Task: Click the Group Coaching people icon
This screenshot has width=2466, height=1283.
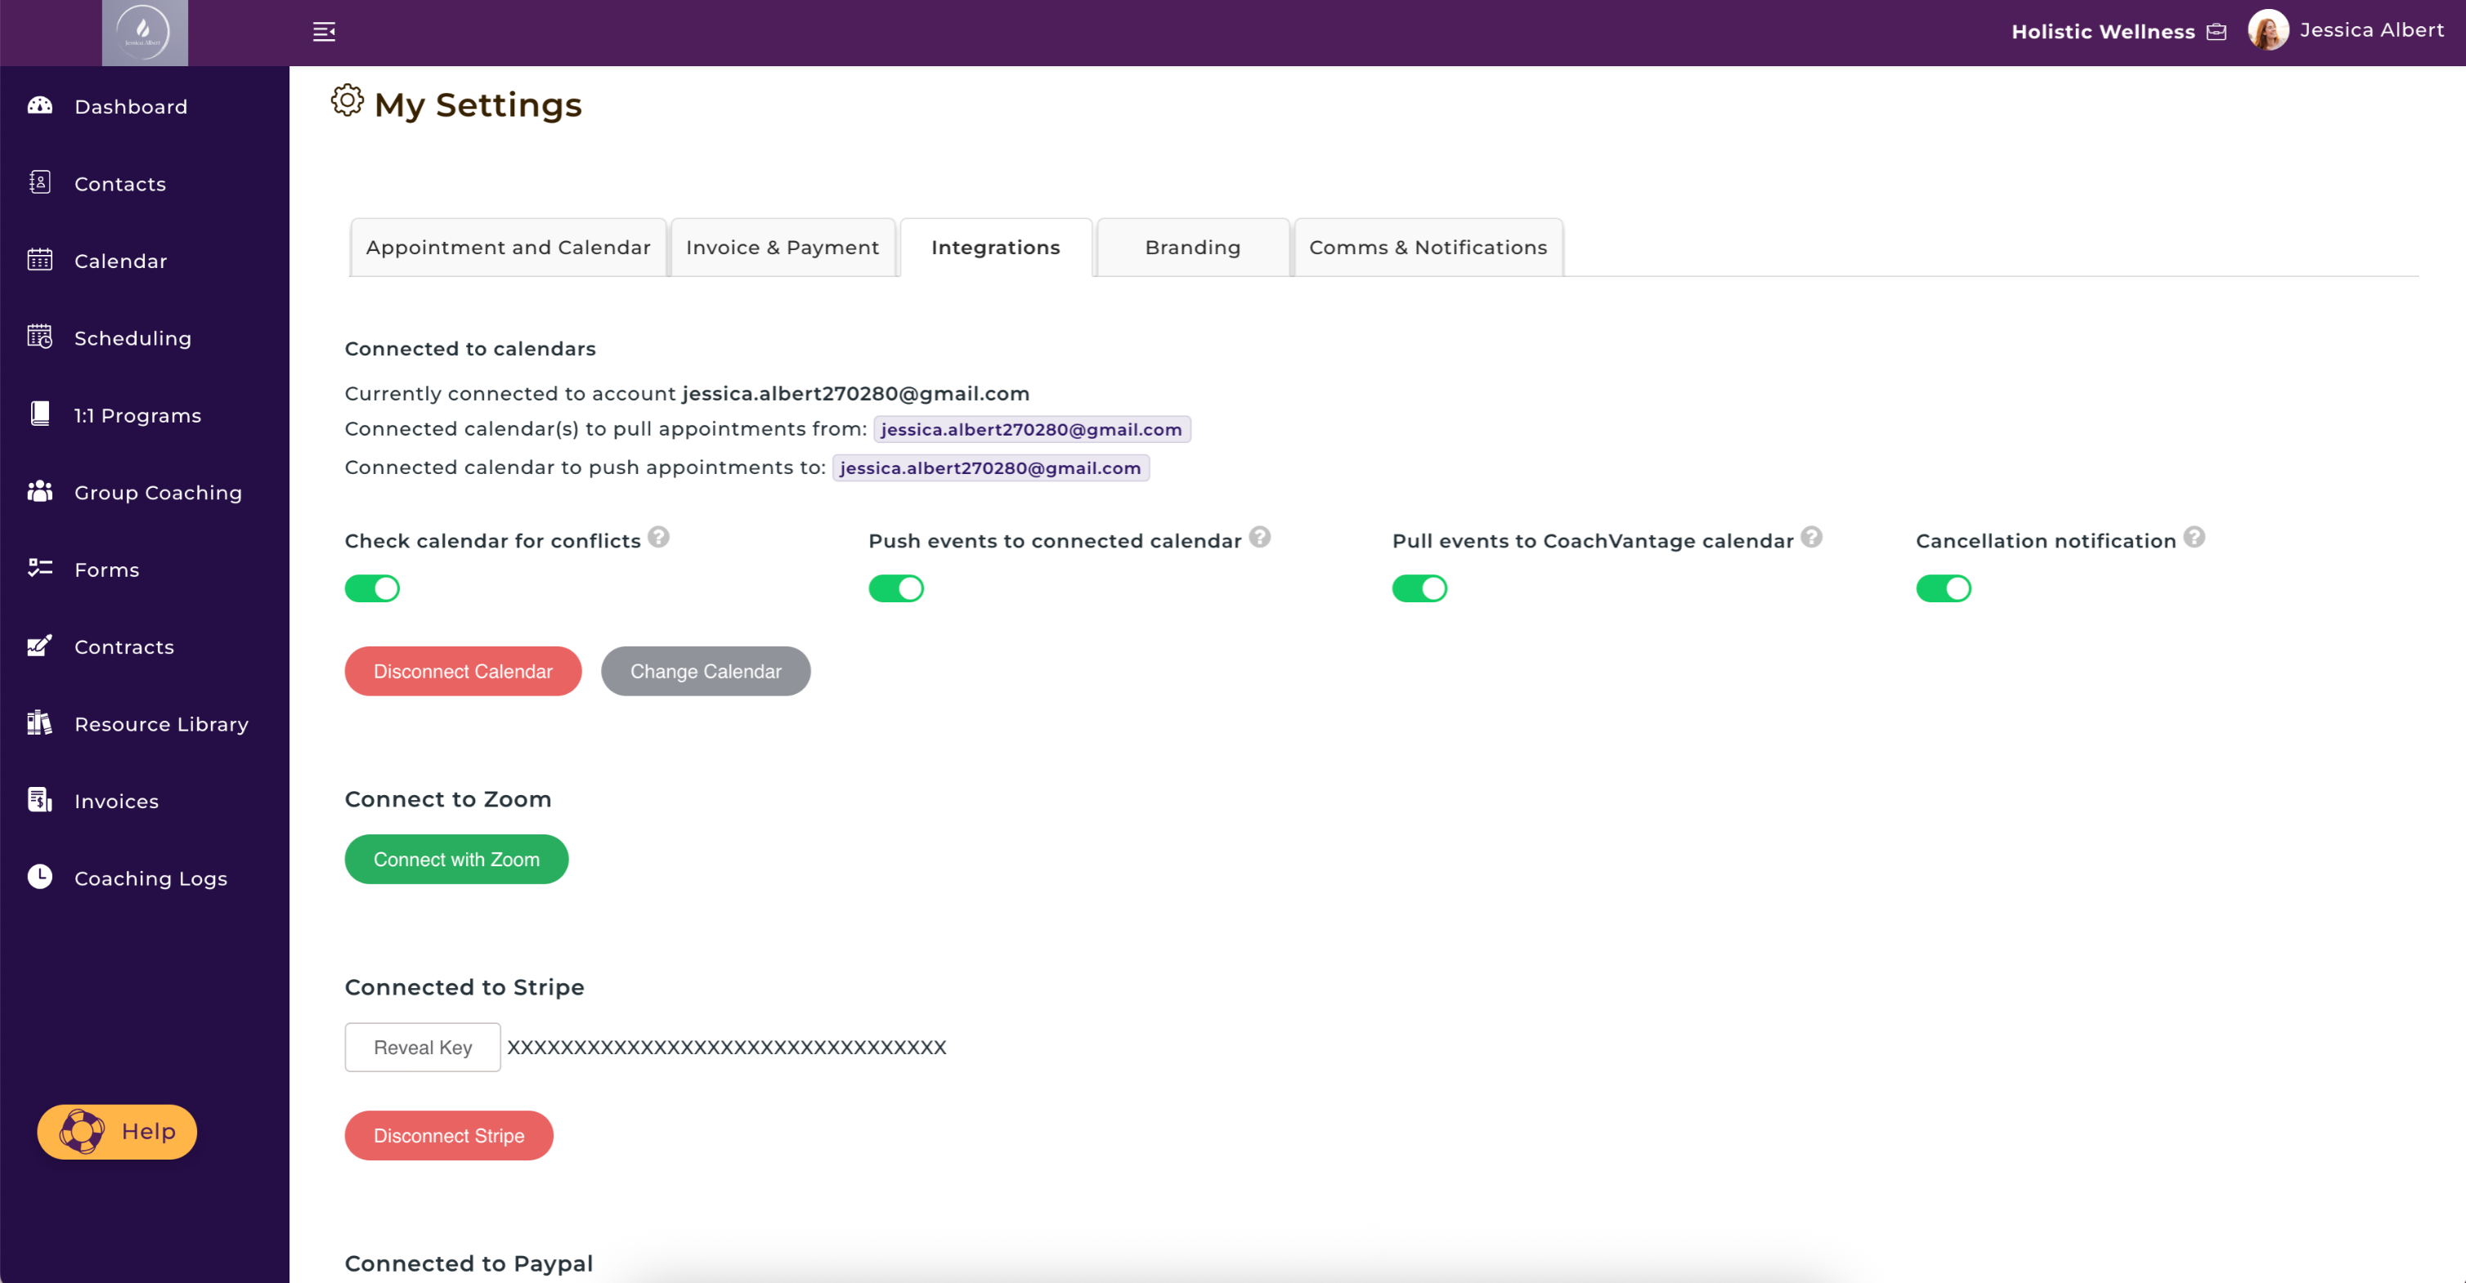Action: (x=39, y=491)
